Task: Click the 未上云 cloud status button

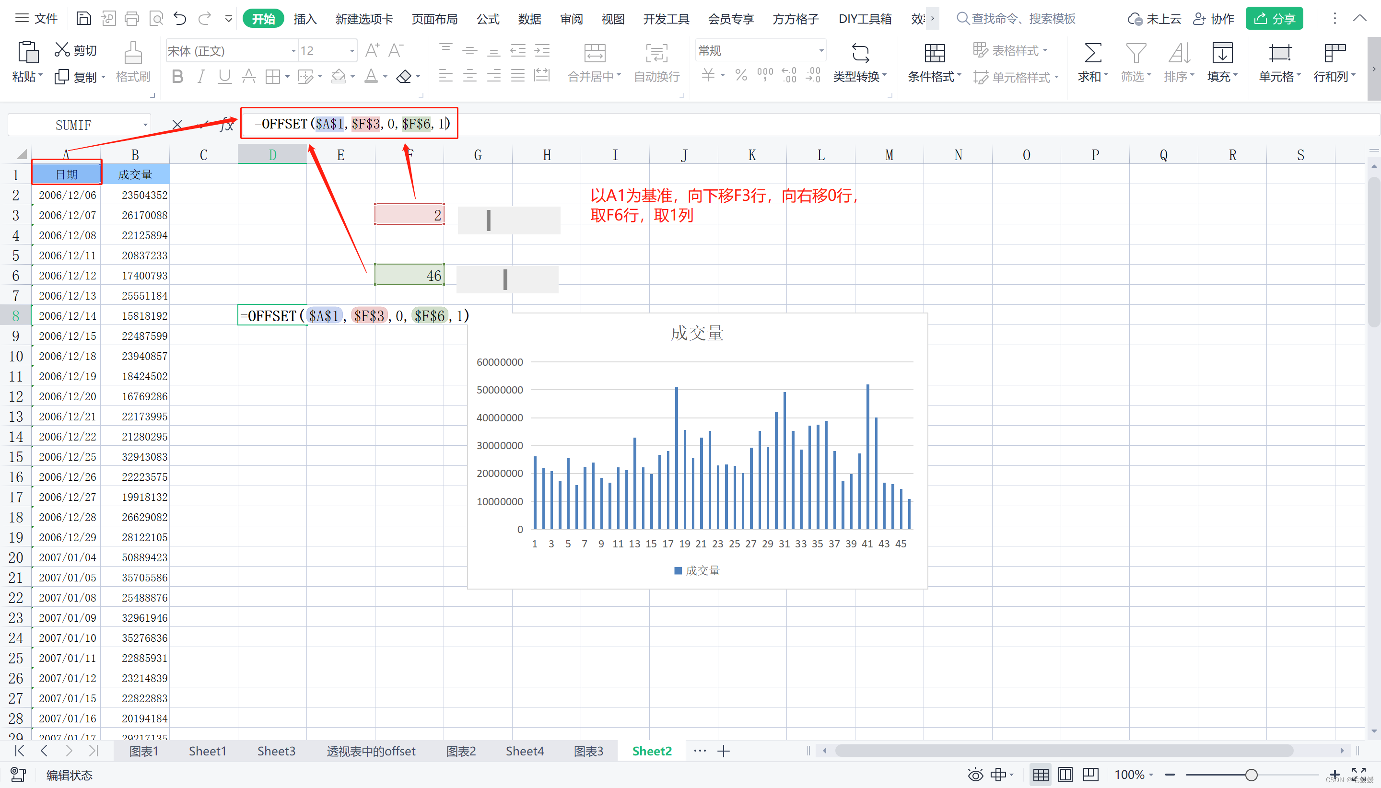Action: point(1154,19)
